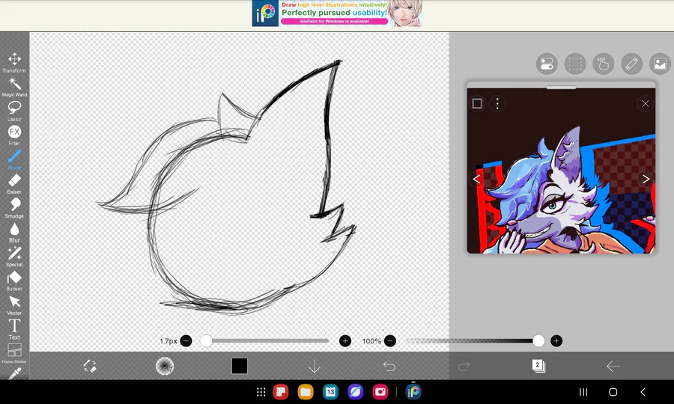
Task: Tap the down arrow in bottom bar
Action: [x=315, y=367]
